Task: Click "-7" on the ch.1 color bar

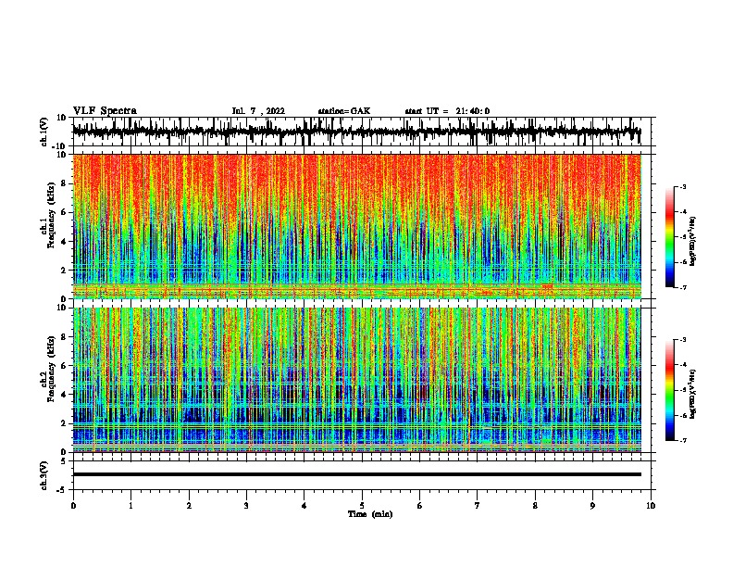Action: click(682, 288)
